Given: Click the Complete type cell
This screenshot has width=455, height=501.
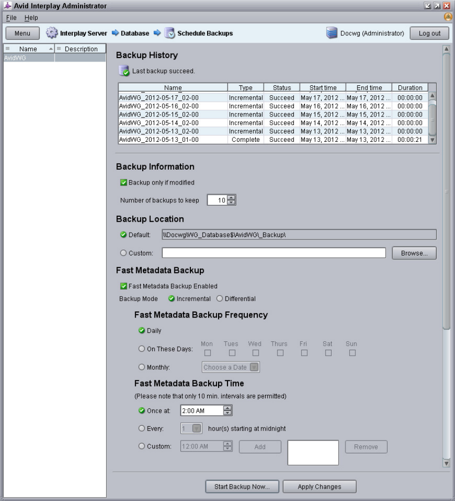Looking at the screenshot, I should pos(245,139).
